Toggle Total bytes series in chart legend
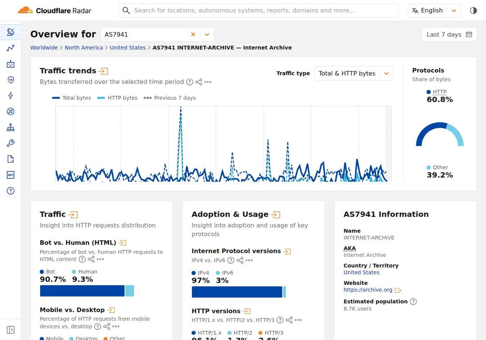This screenshot has height=340, width=486. [x=72, y=98]
